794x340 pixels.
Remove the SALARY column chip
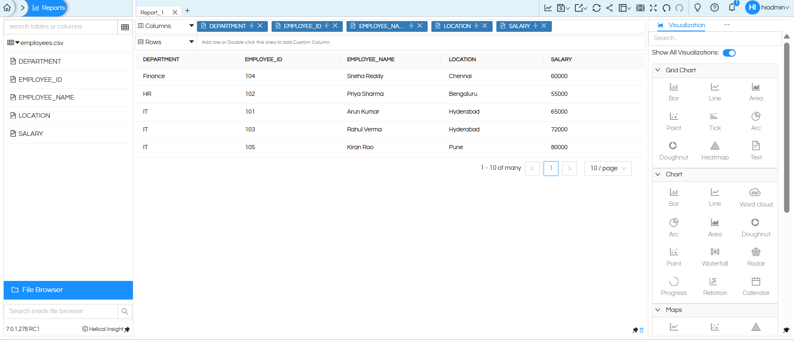coord(544,26)
